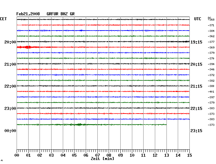Click minute 12 on the Zeit axis
The image size is (216, 164).
[x=155, y=155]
